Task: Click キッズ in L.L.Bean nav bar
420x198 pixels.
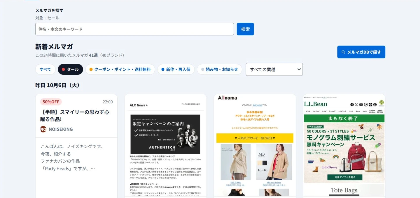Action: pyautogui.click(x=324, y=111)
